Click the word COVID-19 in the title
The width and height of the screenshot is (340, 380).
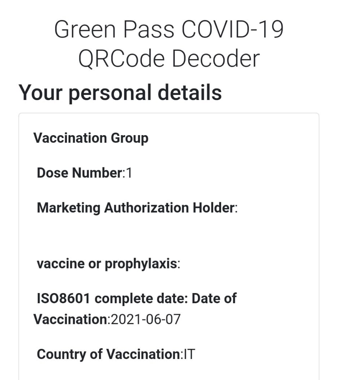pyautogui.click(x=232, y=29)
